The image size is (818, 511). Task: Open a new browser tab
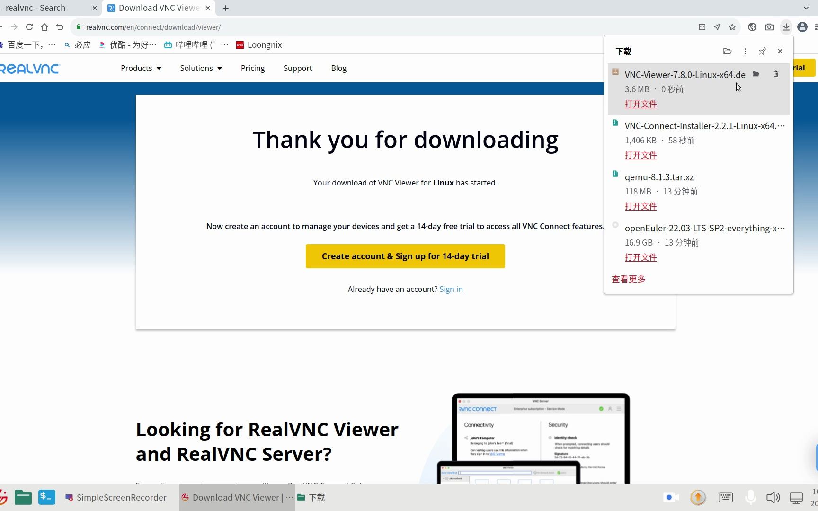point(226,8)
